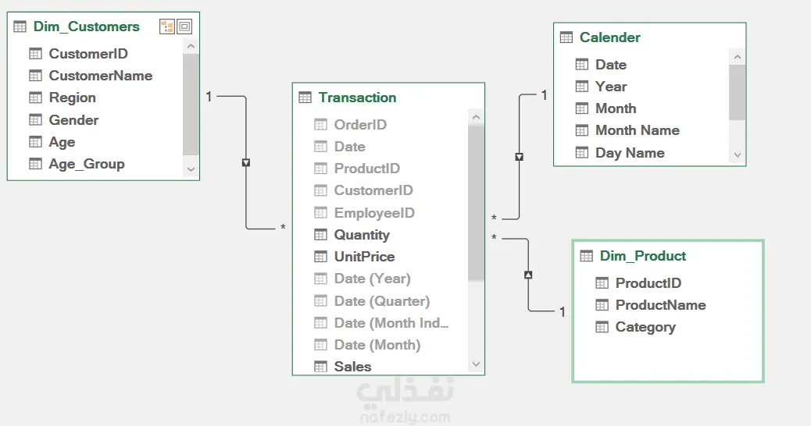Click the Calender table scrollbar thumb

[x=738, y=92]
